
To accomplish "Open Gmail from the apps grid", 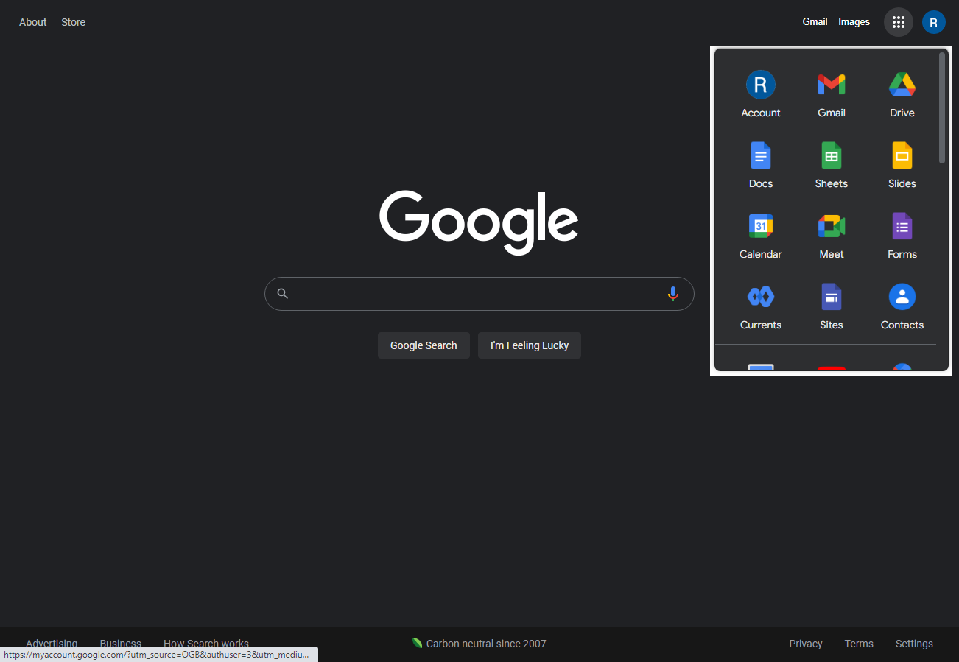I will click(831, 94).
